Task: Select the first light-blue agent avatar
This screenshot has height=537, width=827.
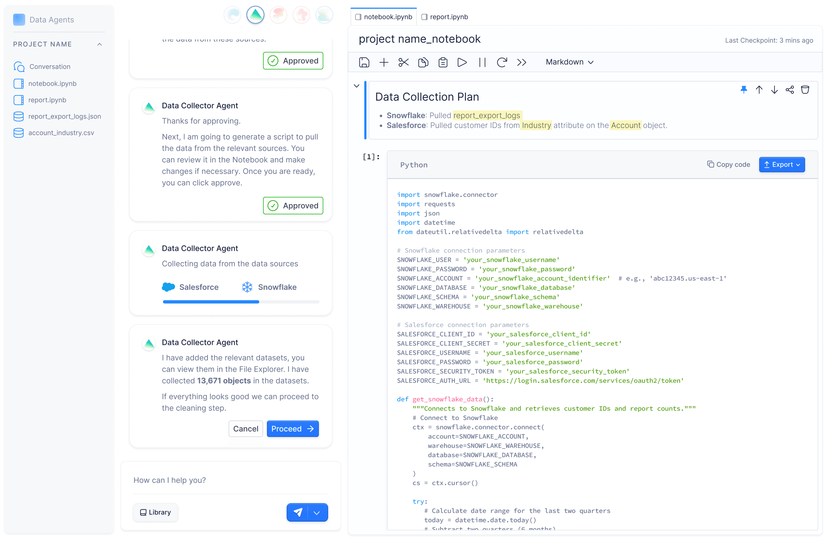Action: point(233,15)
